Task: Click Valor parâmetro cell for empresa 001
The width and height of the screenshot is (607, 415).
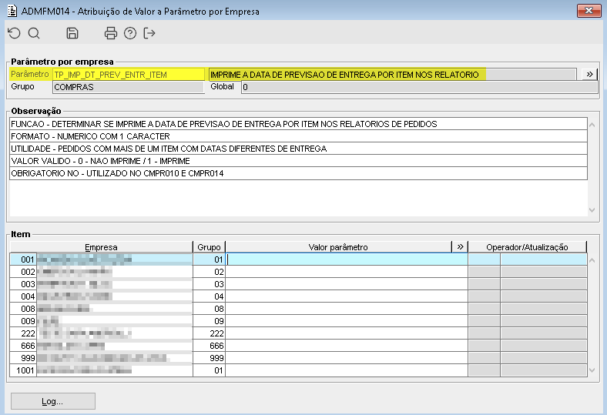Action: pyautogui.click(x=347, y=259)
